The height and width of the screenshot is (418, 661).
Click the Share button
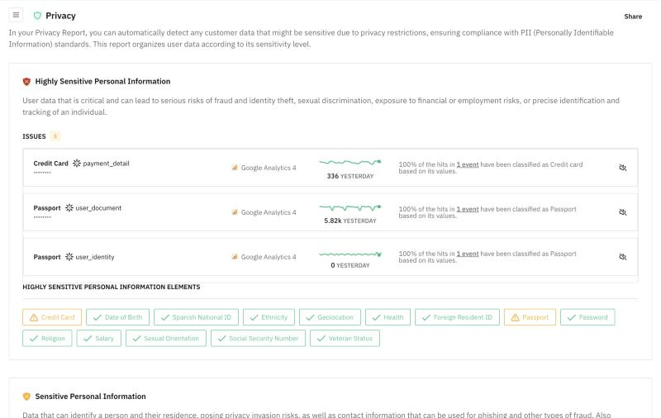tap(633, 17)
